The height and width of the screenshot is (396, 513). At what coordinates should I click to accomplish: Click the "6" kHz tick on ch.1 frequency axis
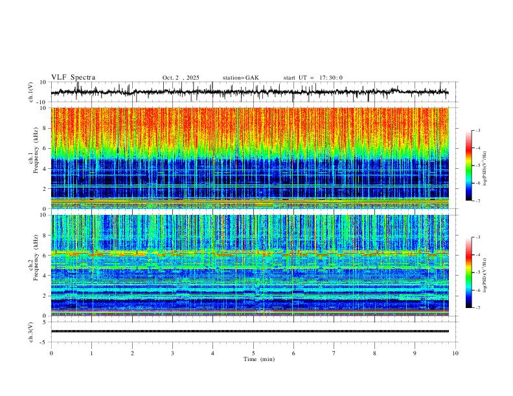[45, 148]
